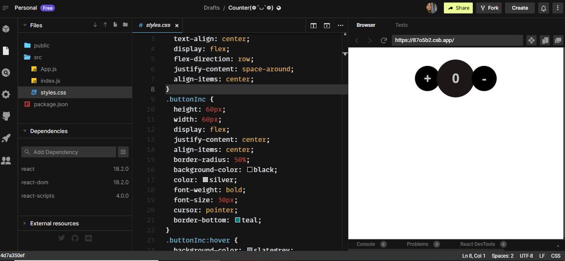Click the CSS language mode in status bar
This screenshot has height=261, width=565.
[555, 256]
